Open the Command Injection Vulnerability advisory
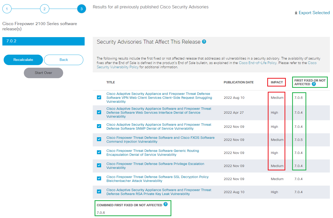The height and width of the screenshot is (218, 333). click(160, 140)
